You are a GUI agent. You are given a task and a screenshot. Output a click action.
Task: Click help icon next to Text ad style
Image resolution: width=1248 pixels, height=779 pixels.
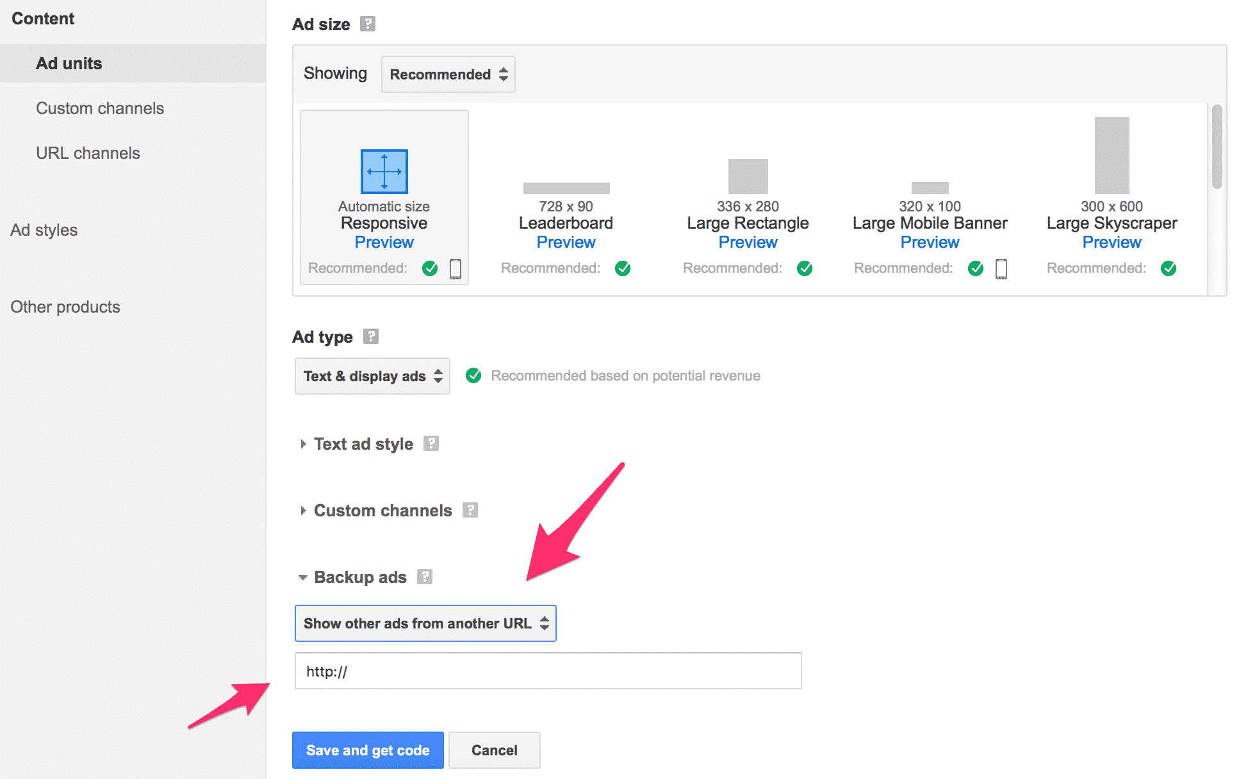(431, 443)
